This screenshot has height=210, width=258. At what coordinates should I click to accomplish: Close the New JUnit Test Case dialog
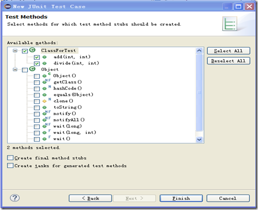pos(249,7)
